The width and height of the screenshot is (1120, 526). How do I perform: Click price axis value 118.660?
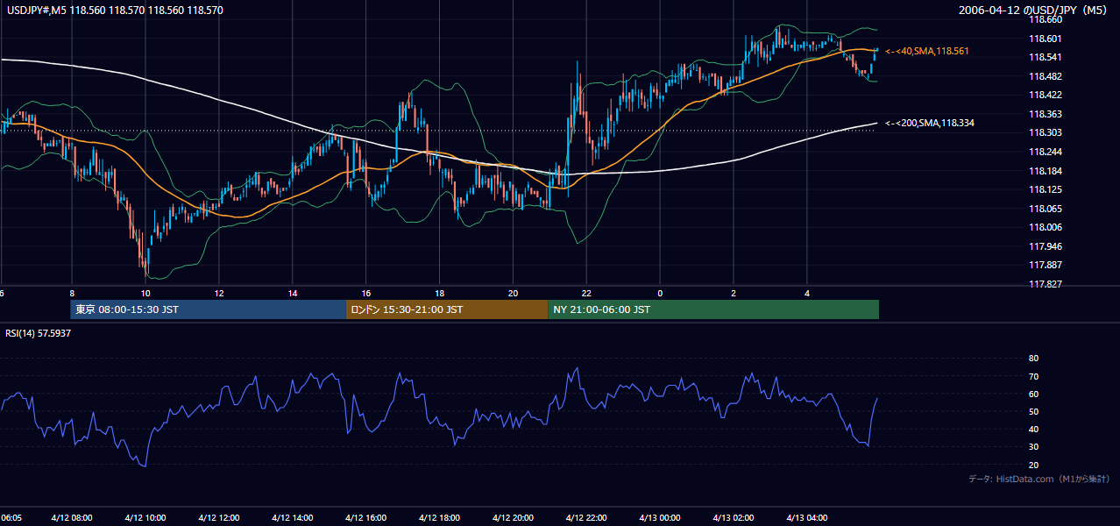1045,19
